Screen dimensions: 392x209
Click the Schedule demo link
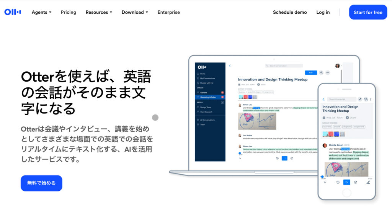[x=290, y=12]
